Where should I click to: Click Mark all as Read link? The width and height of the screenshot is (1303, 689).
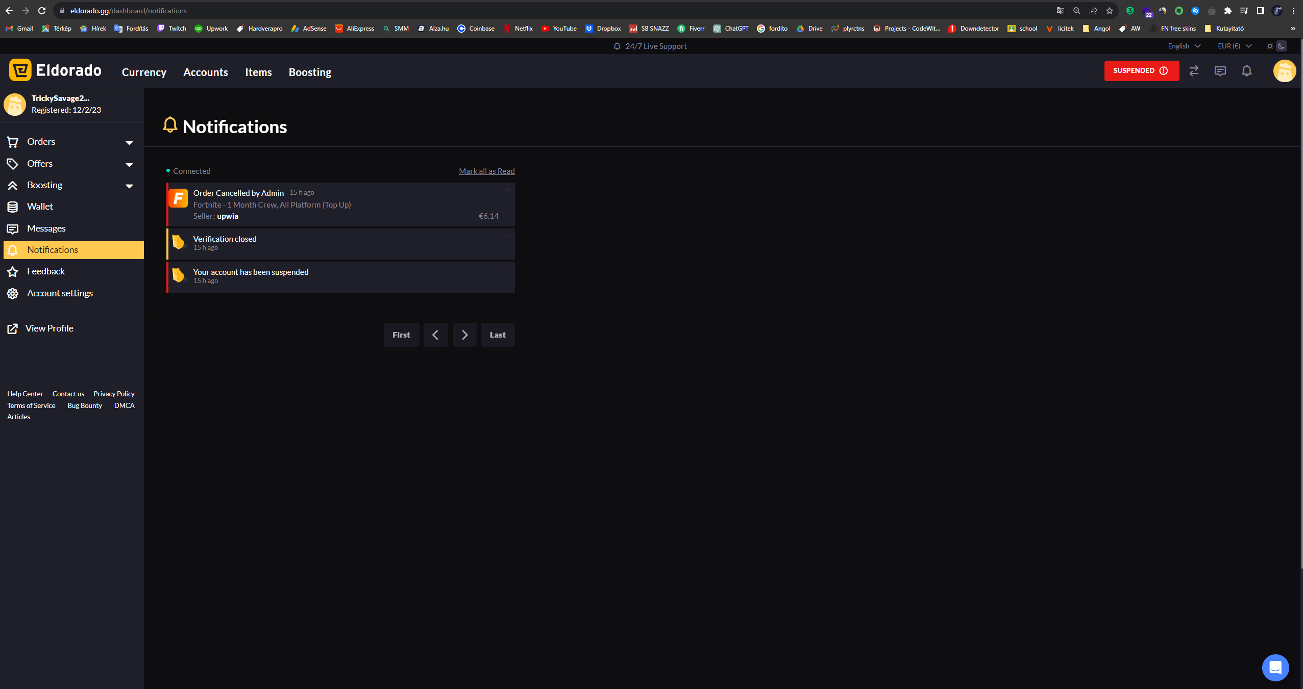point(486,170)
